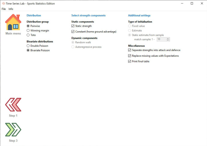207x146 pixels.
Task: Select the Bivariate Poisson distribution
Action: (28, 50)
